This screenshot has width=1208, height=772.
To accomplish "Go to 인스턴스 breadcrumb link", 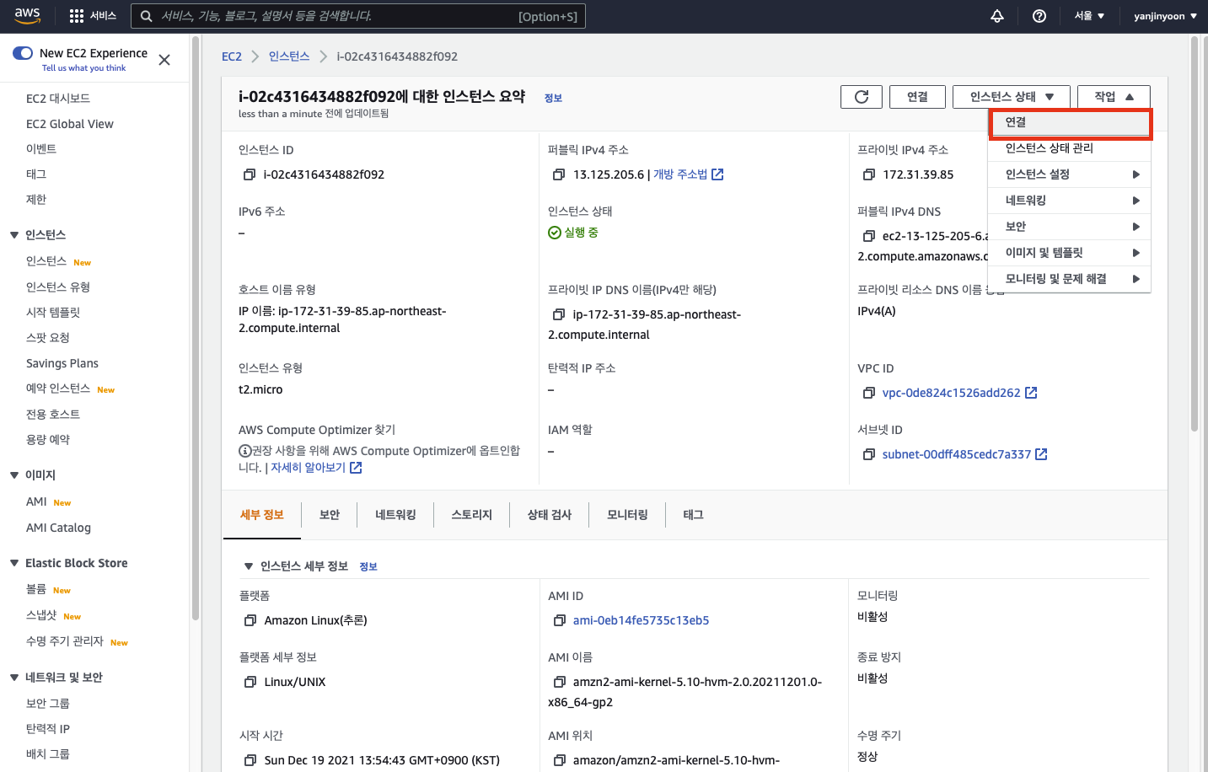I will (289, 56).
